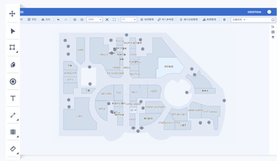Open 楼层管理 floor management

(x=147, y=19)
